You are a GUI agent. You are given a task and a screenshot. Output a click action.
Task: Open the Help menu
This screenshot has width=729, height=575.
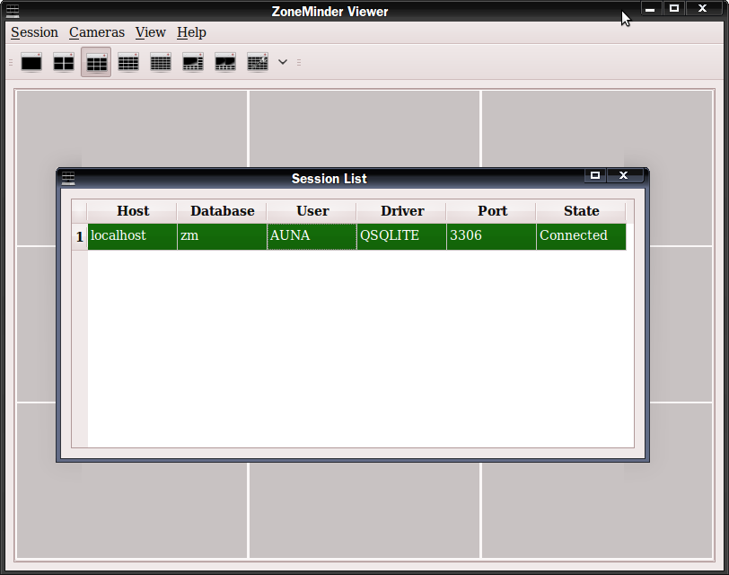click(x=191, y=32)
